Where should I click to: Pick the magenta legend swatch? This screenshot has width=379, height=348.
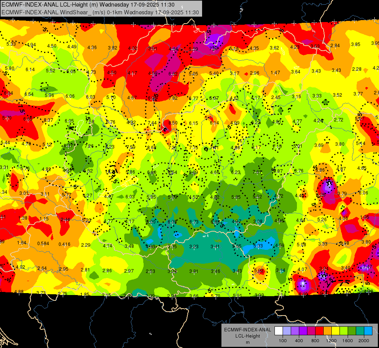coord(311,331)
